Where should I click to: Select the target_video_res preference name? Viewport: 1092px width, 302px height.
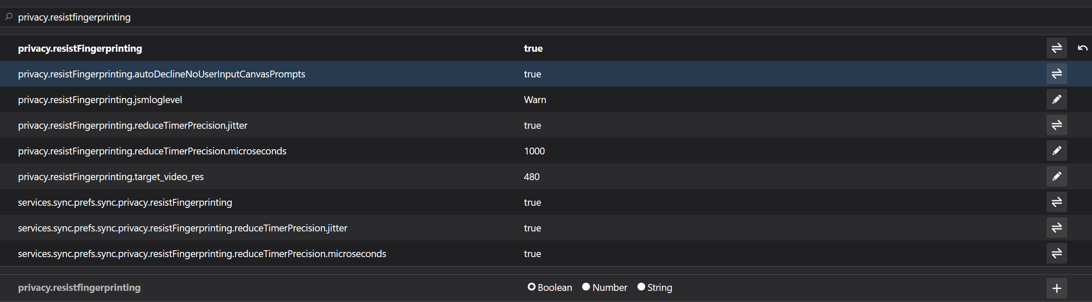pyautogui.click(x=111, y=177)
